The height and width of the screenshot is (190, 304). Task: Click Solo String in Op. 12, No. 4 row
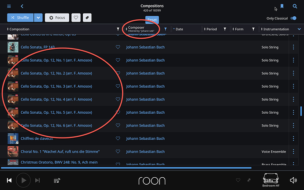pyautogui.click(x=270, y=99)
